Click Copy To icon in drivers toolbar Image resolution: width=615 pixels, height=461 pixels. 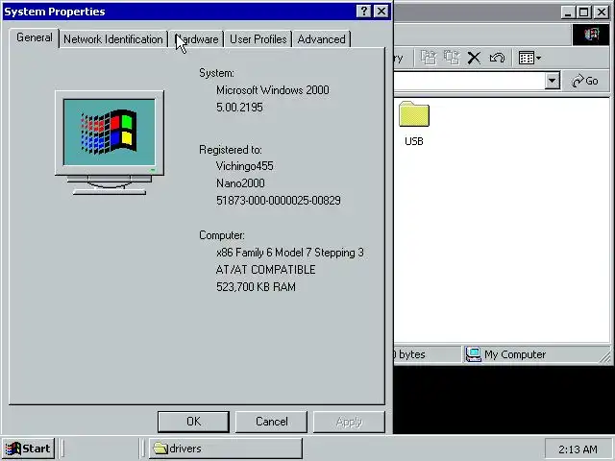click(451, 58)
